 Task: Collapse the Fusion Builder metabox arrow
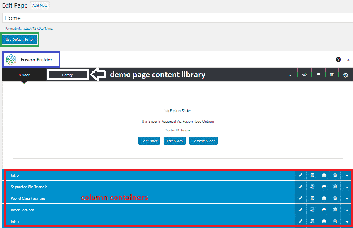click(348, 60)
